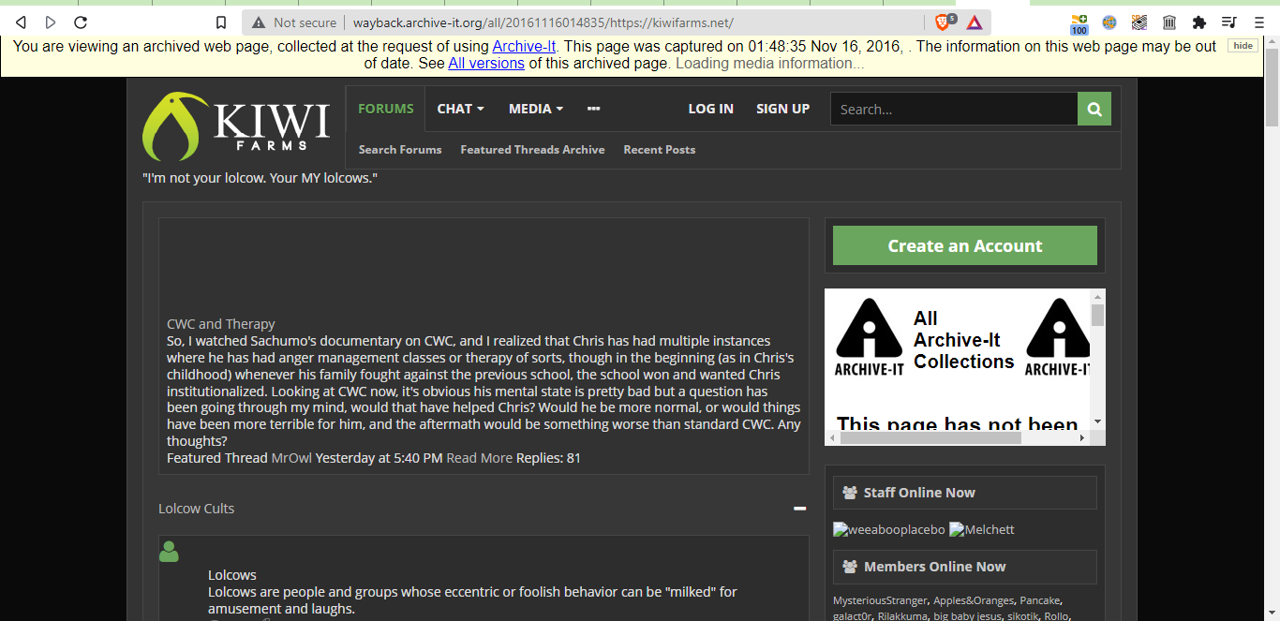Open the CHAT dropdown menu
This screenshot has width=1280, height=621.
pos(460,109)
